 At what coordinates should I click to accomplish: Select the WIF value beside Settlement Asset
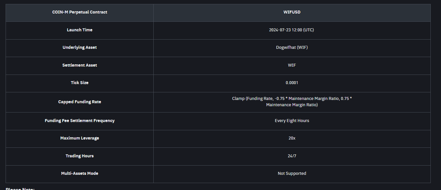[x=292, y=65]
